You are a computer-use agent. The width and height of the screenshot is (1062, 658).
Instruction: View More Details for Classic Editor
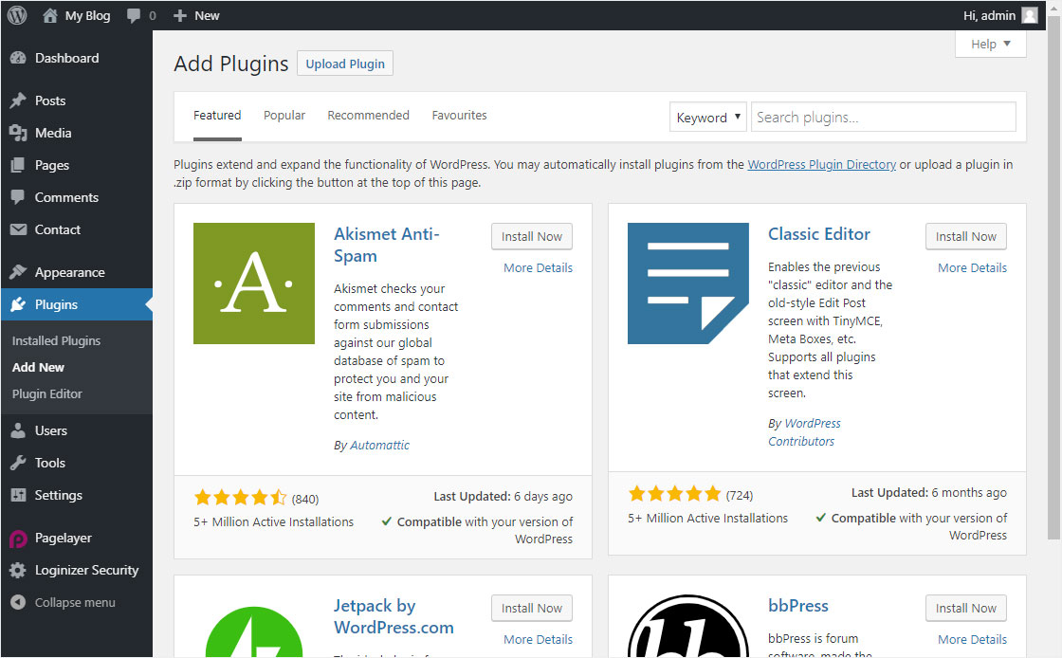tap(972, 267)
